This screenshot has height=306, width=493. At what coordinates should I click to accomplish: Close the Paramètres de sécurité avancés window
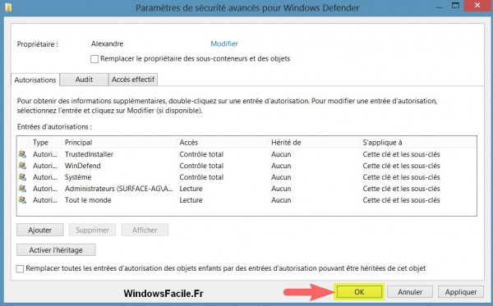[477, 6]
